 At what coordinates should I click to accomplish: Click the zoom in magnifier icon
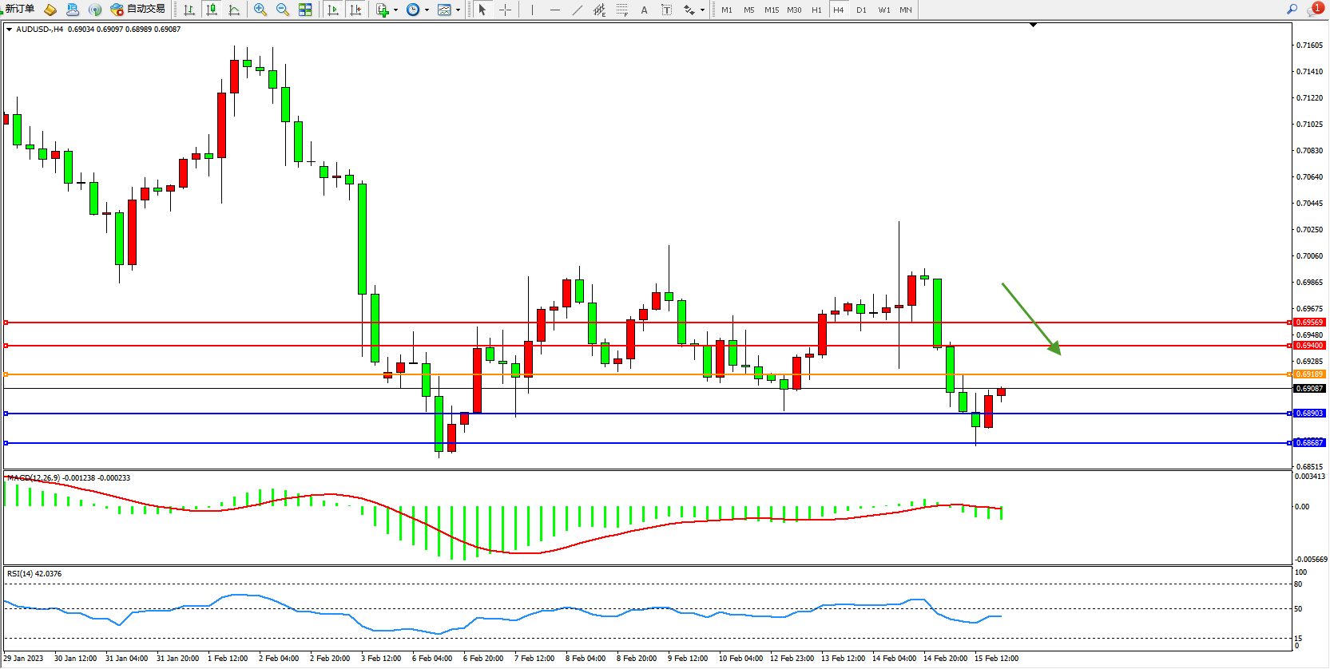point(260,10)
